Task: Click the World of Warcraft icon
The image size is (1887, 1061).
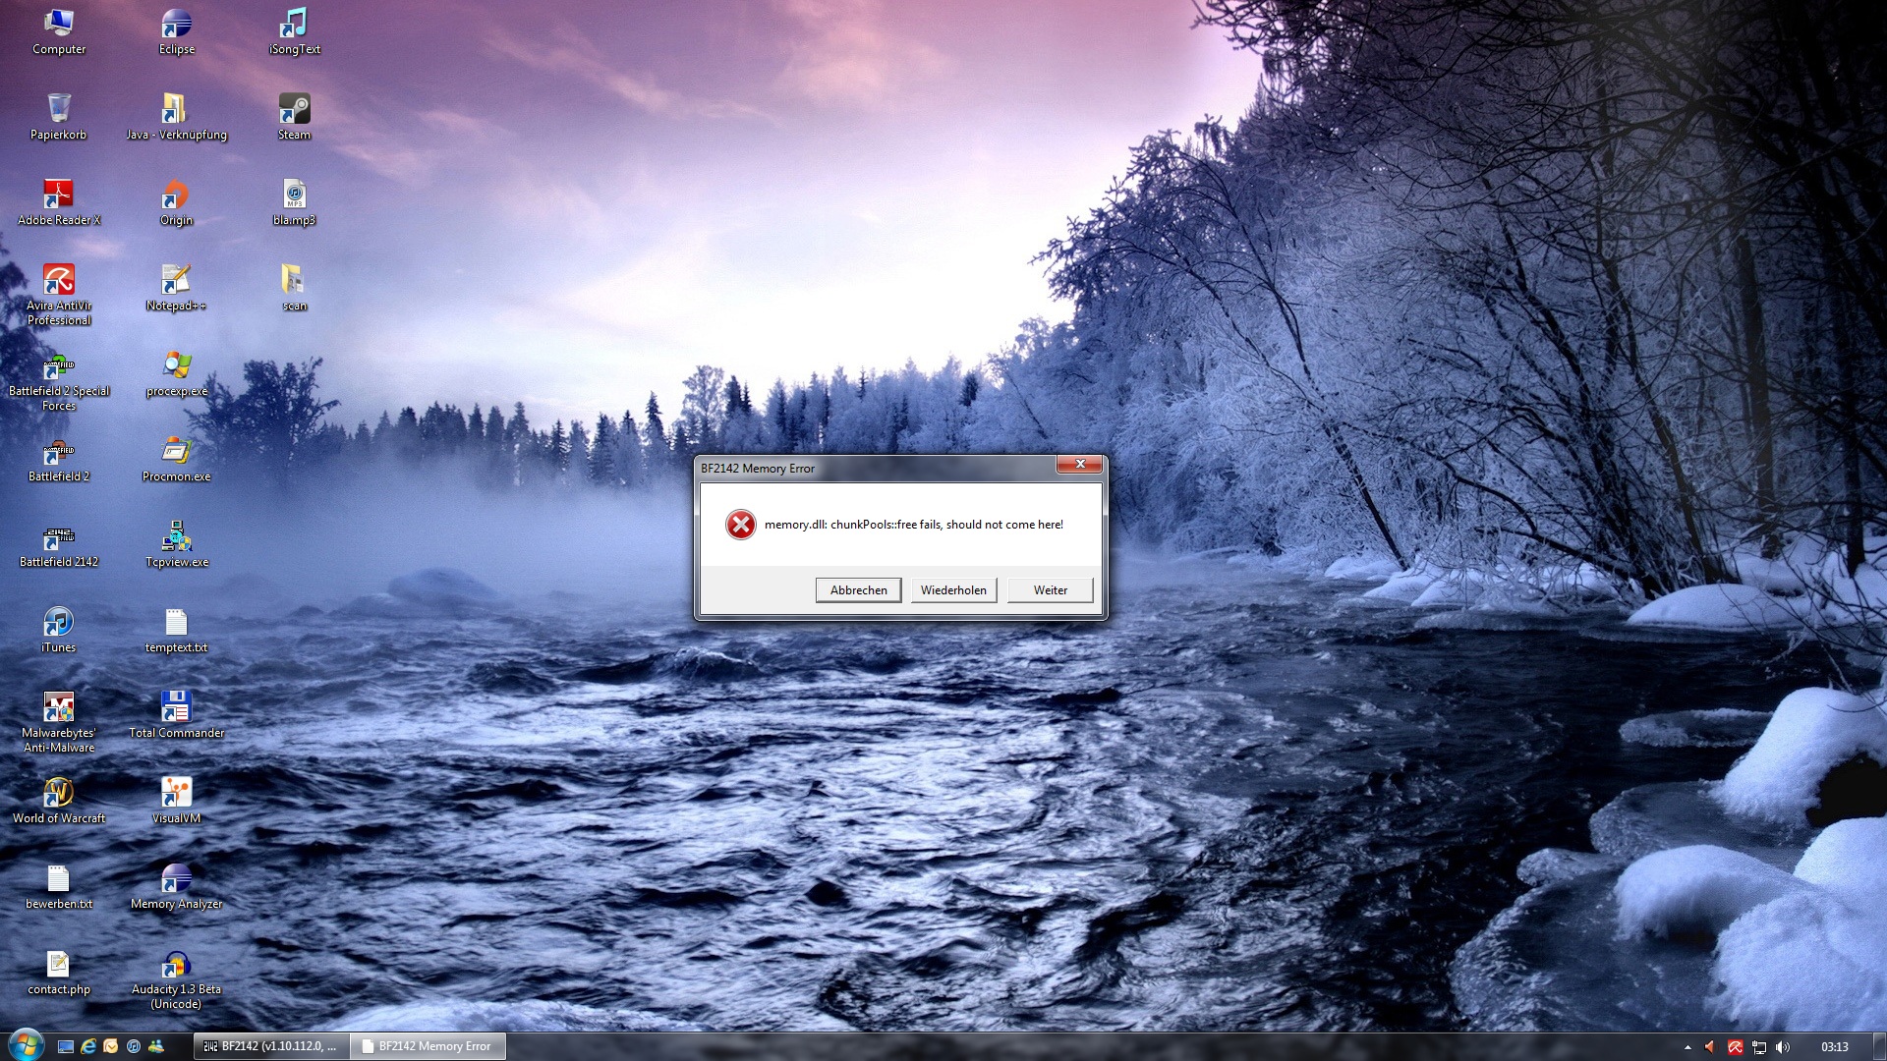Action: pyautogui.click(x=59, y=794)
